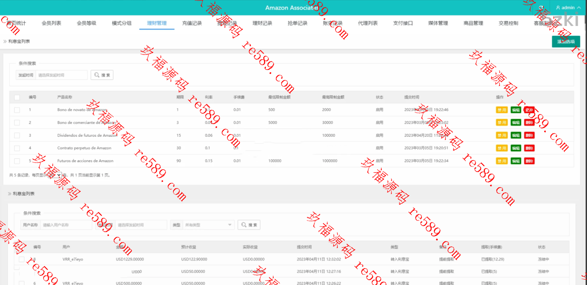Click the 用户名称 username input field
The width and height of the screenshot is (587, 285).
tap(66, 225)
